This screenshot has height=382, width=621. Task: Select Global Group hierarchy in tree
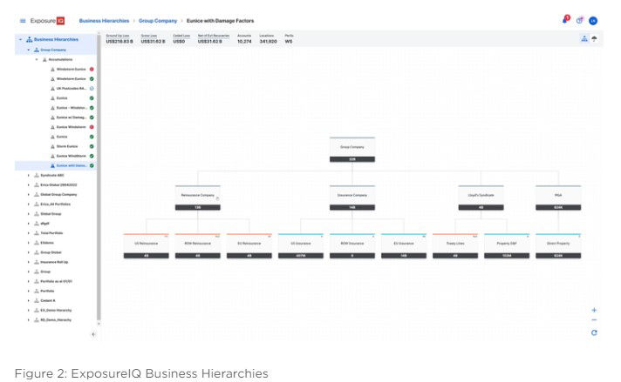pos(51,214)
